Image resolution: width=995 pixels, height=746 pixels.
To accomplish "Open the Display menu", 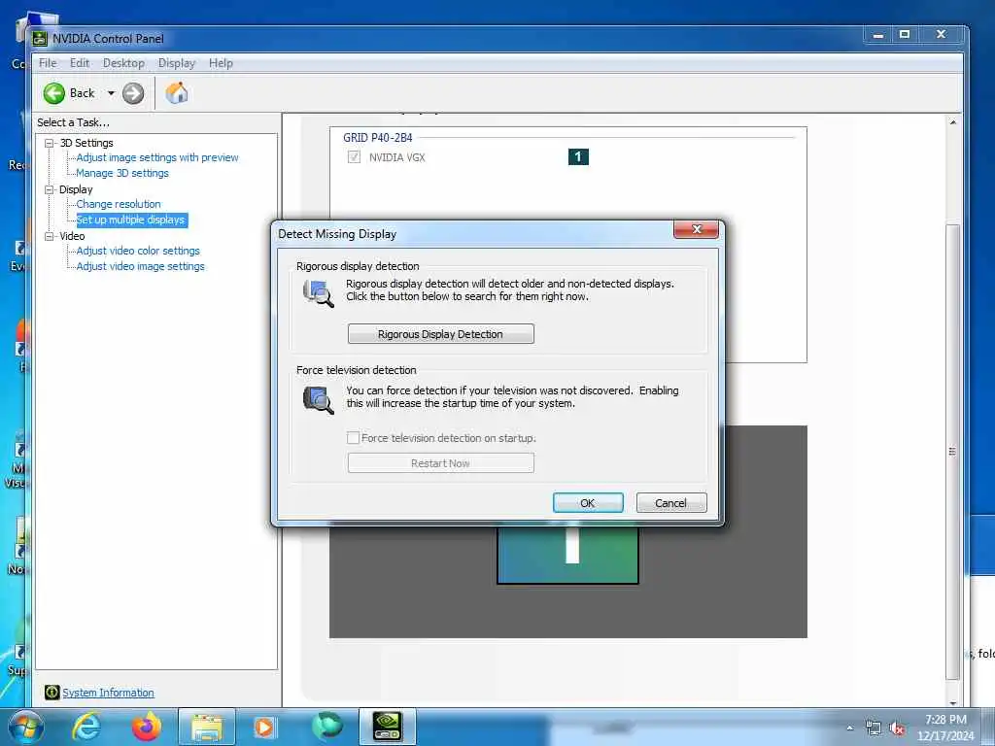I will click(177, 63).
